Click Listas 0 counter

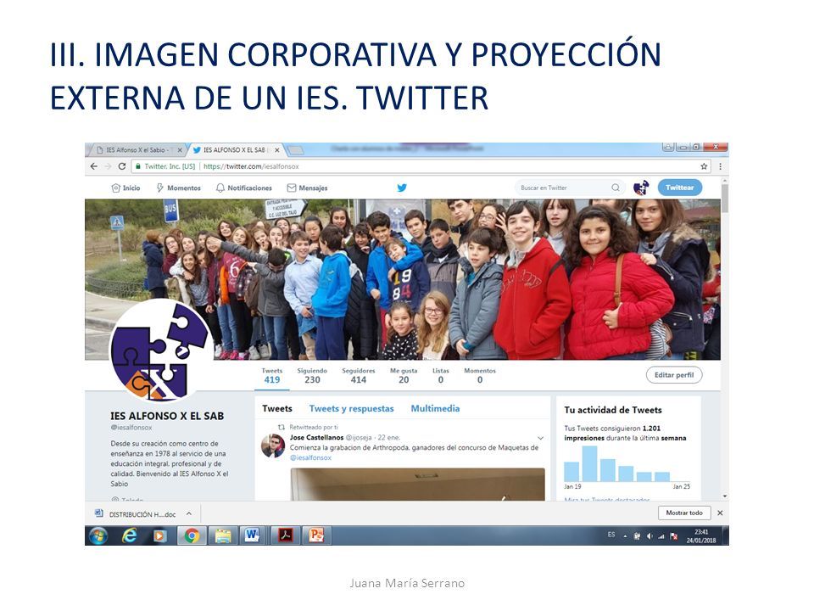click(441, 376)
